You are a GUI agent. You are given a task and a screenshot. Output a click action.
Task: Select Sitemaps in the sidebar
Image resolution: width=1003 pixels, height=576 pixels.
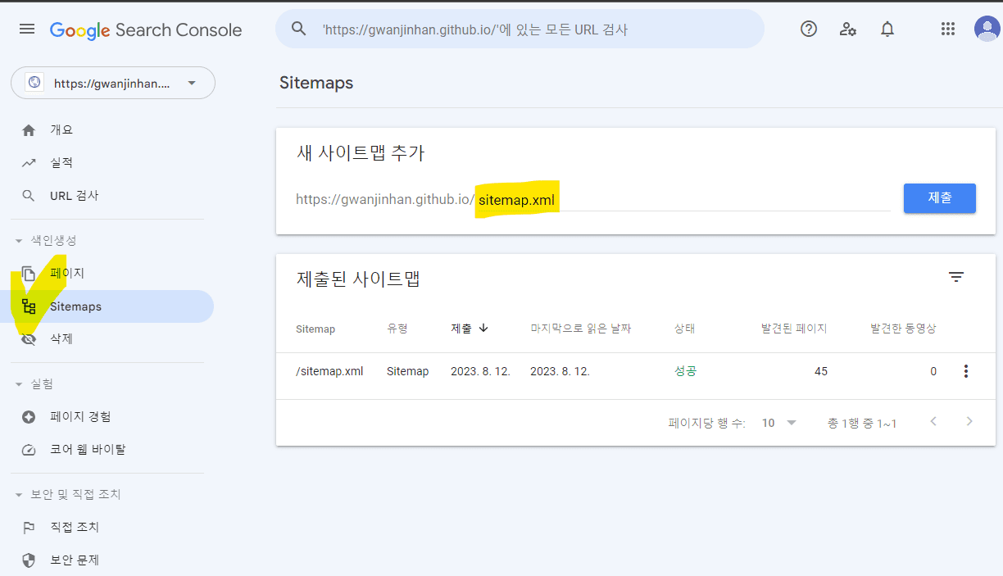[107, 306]
